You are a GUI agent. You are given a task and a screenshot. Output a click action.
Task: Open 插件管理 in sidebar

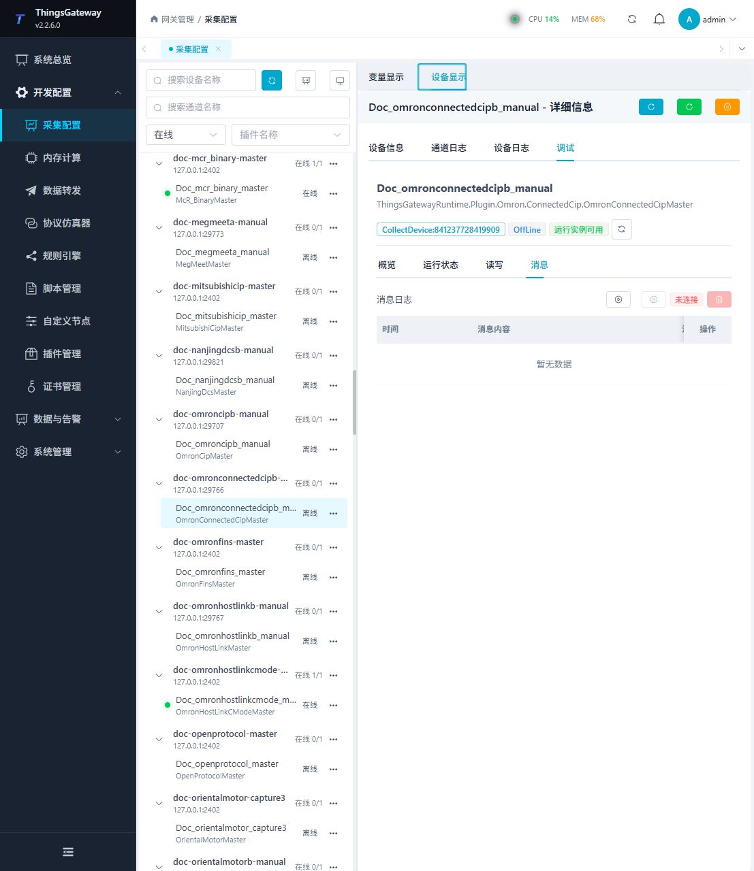(x=68, y=354)
